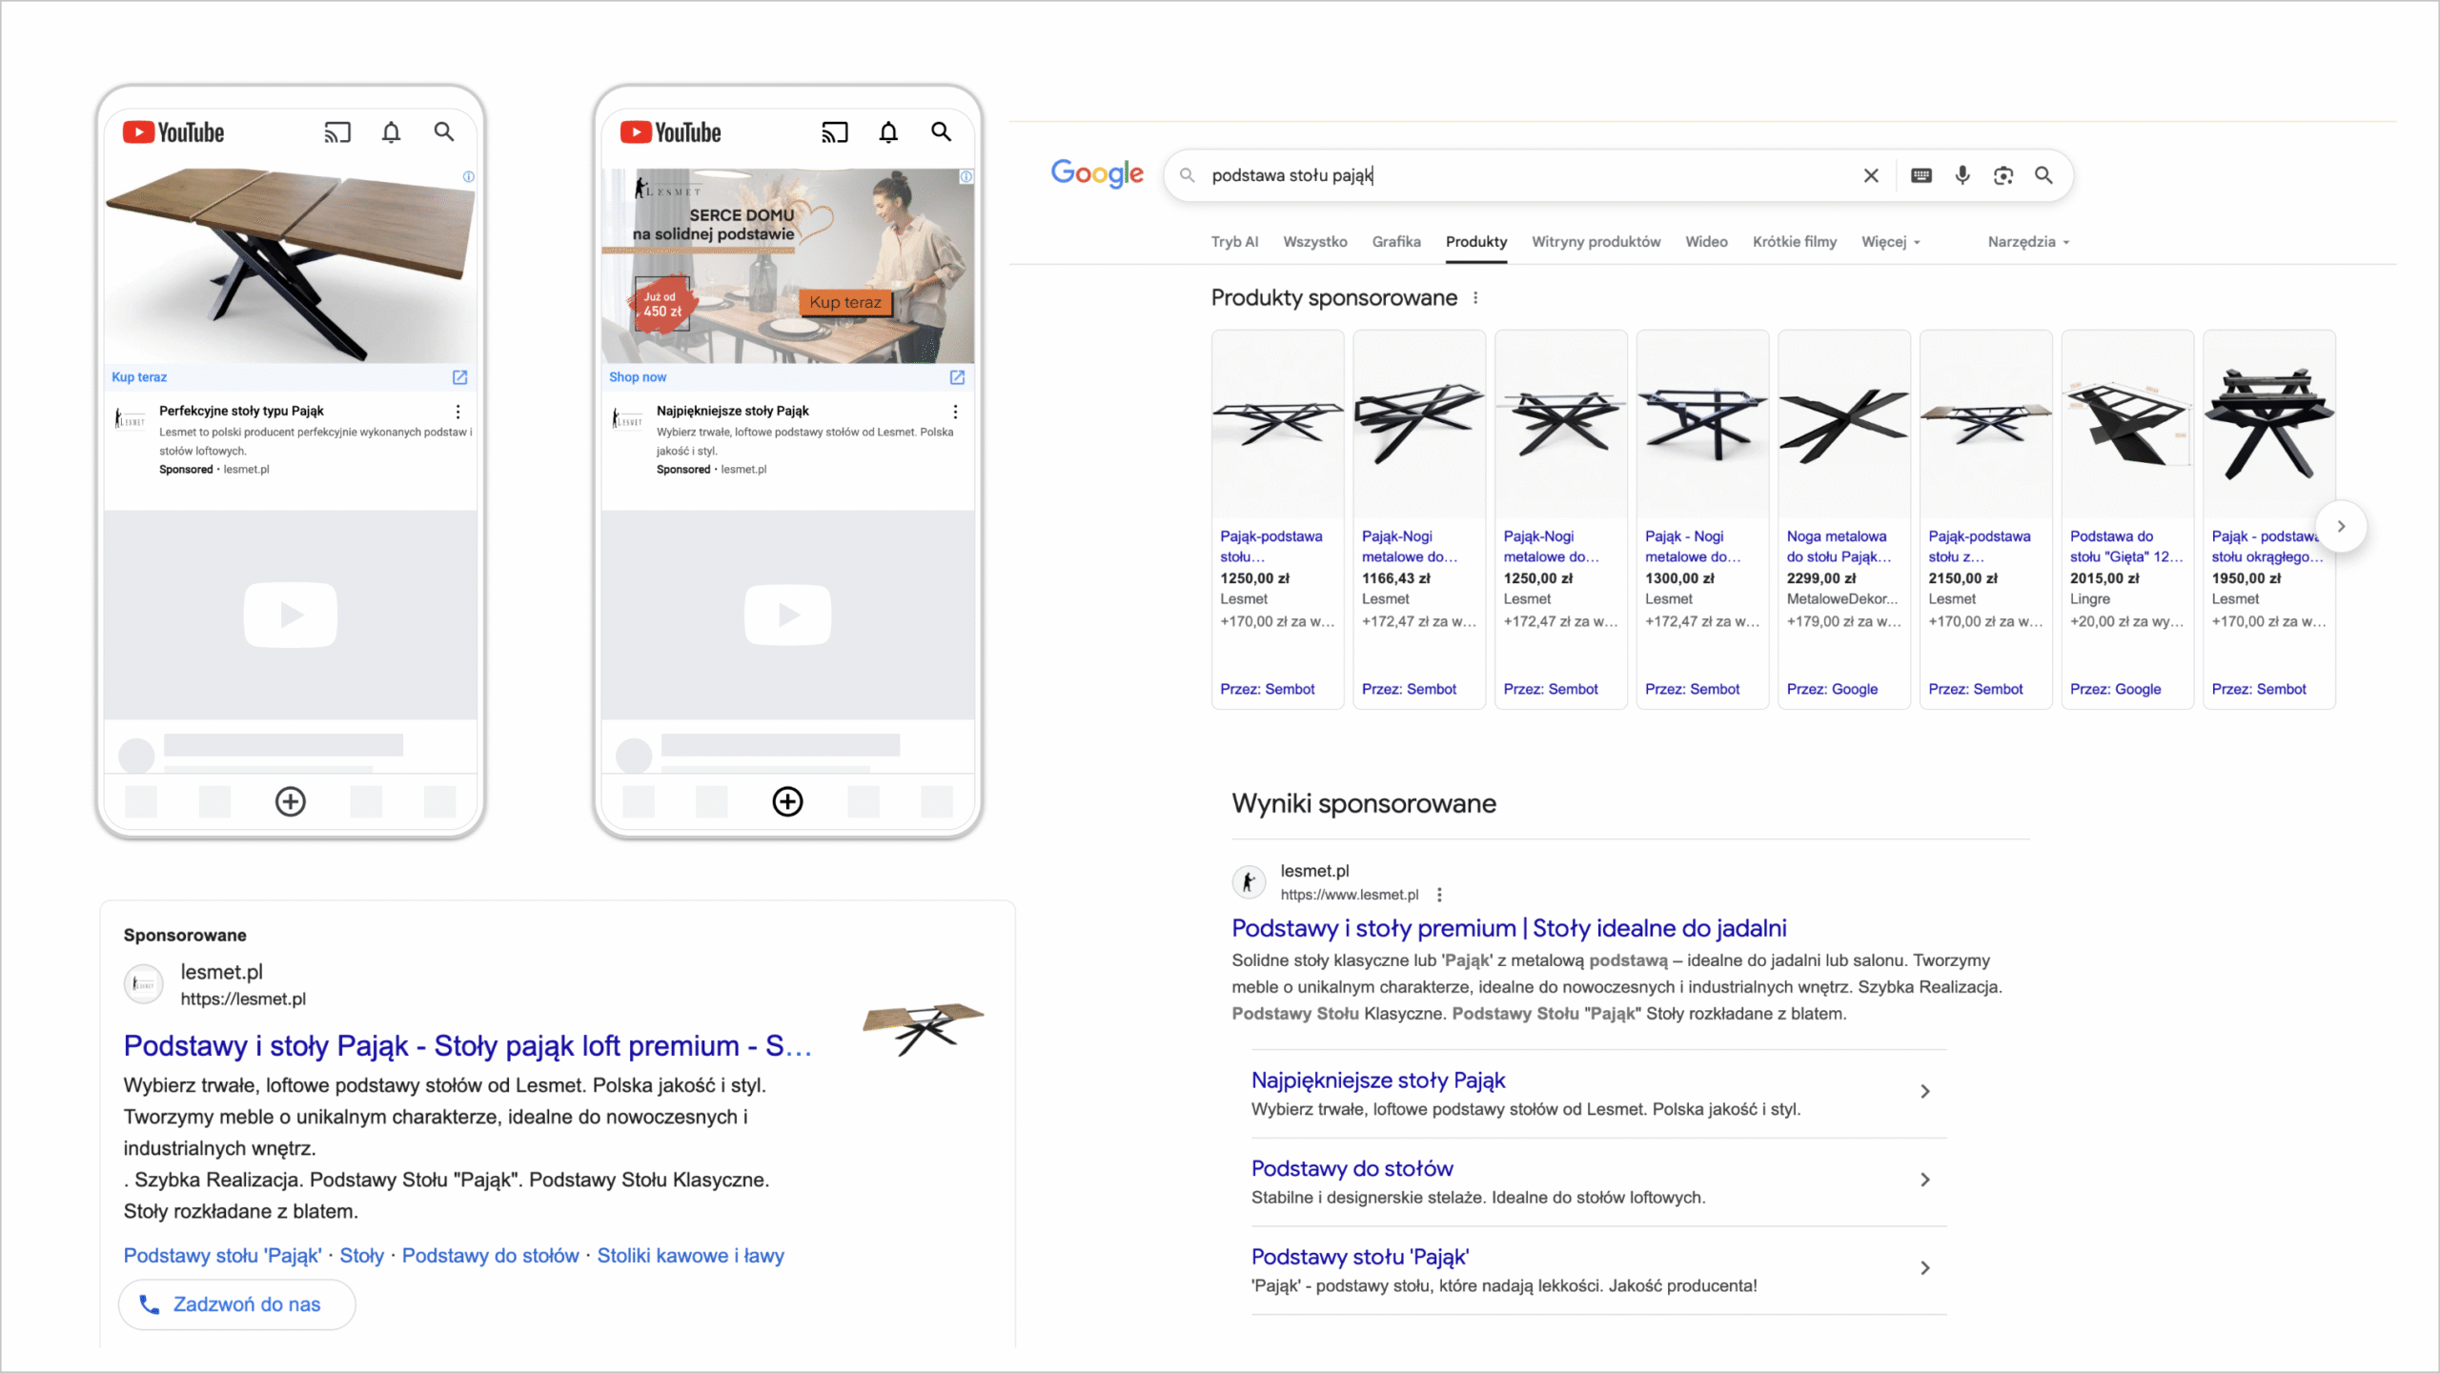Click the Google voice search microphone icon

click(x=1962, y=175)
